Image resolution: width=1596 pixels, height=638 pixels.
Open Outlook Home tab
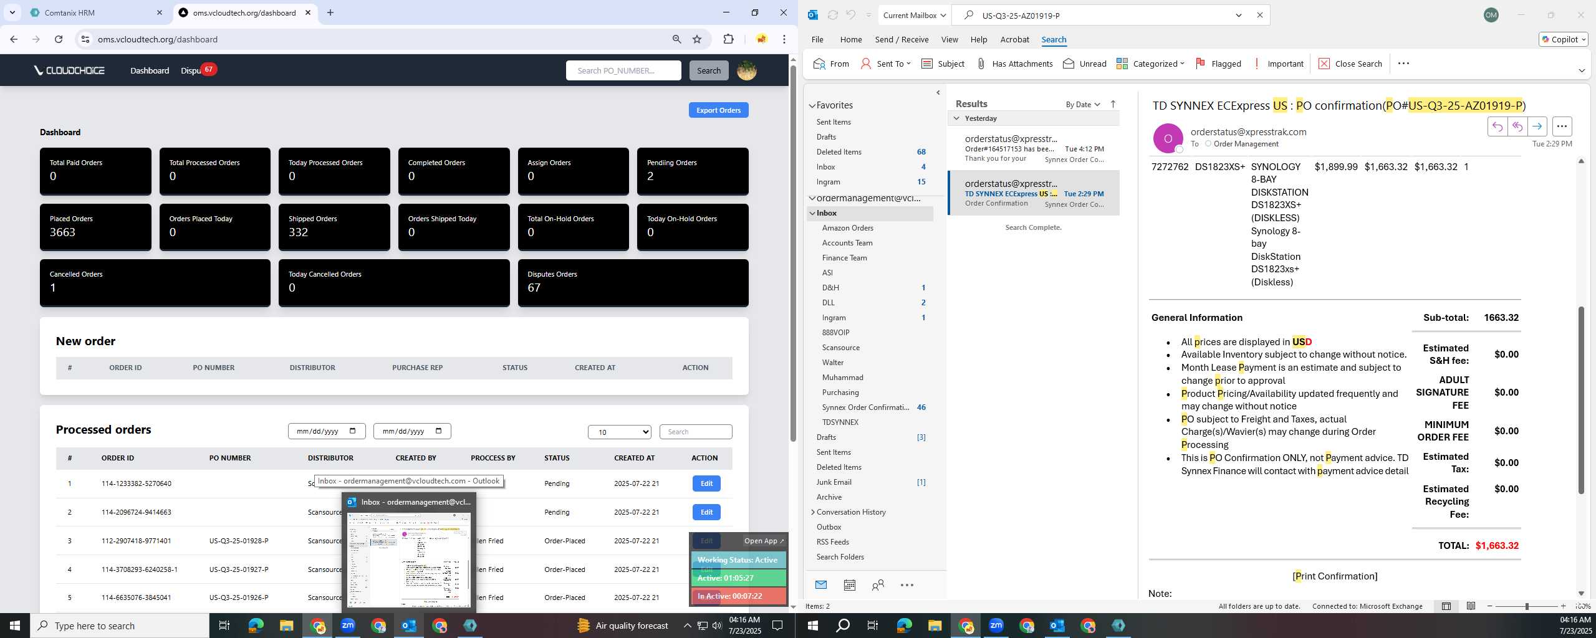(851, 39)
